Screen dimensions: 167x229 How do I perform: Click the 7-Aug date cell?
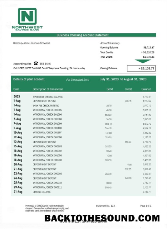pyautogui.click(x=17, y=123)
